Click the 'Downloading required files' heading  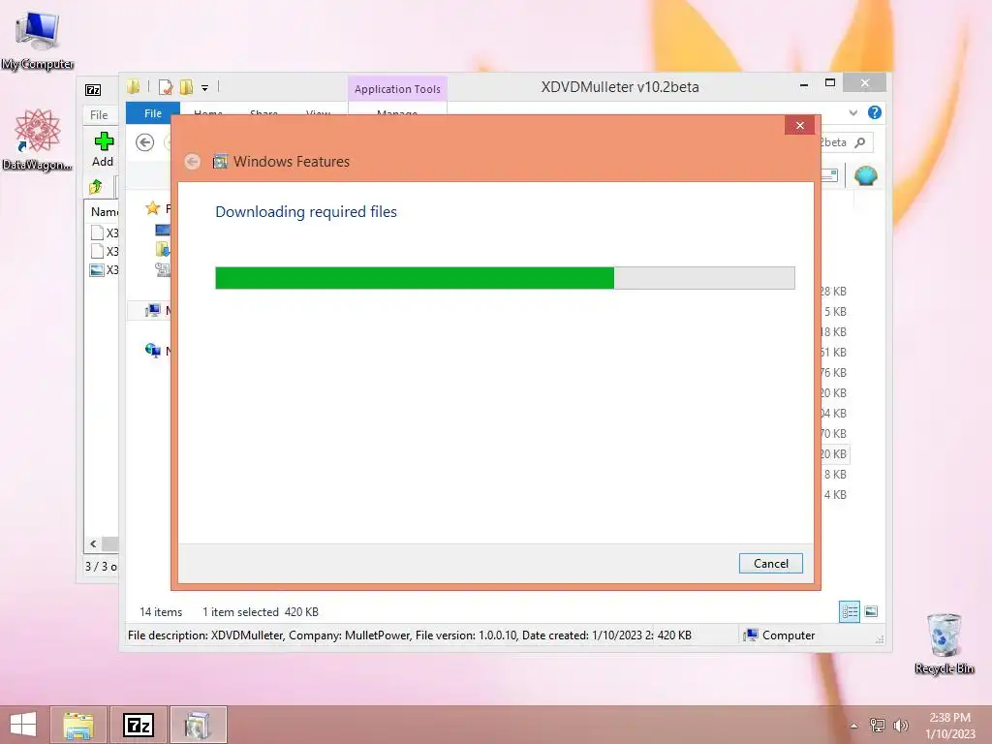click(x=306, y=212)
